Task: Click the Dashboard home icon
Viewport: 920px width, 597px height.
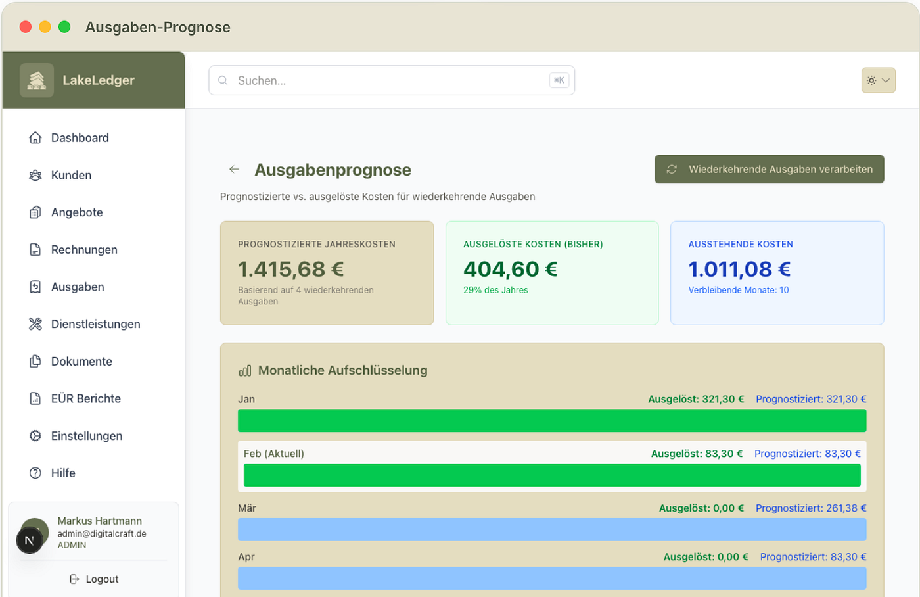Action: 35,137
